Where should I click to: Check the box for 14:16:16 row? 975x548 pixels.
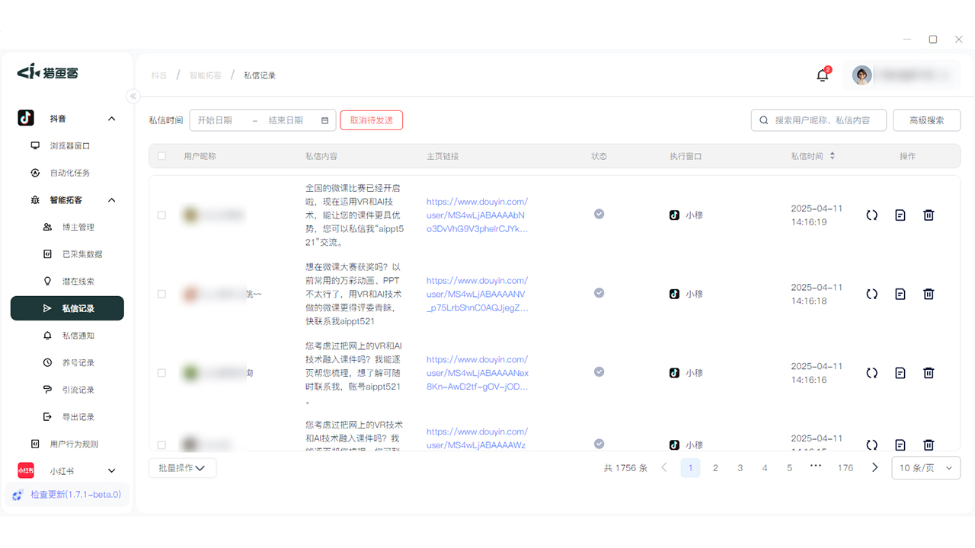point(161,373)
